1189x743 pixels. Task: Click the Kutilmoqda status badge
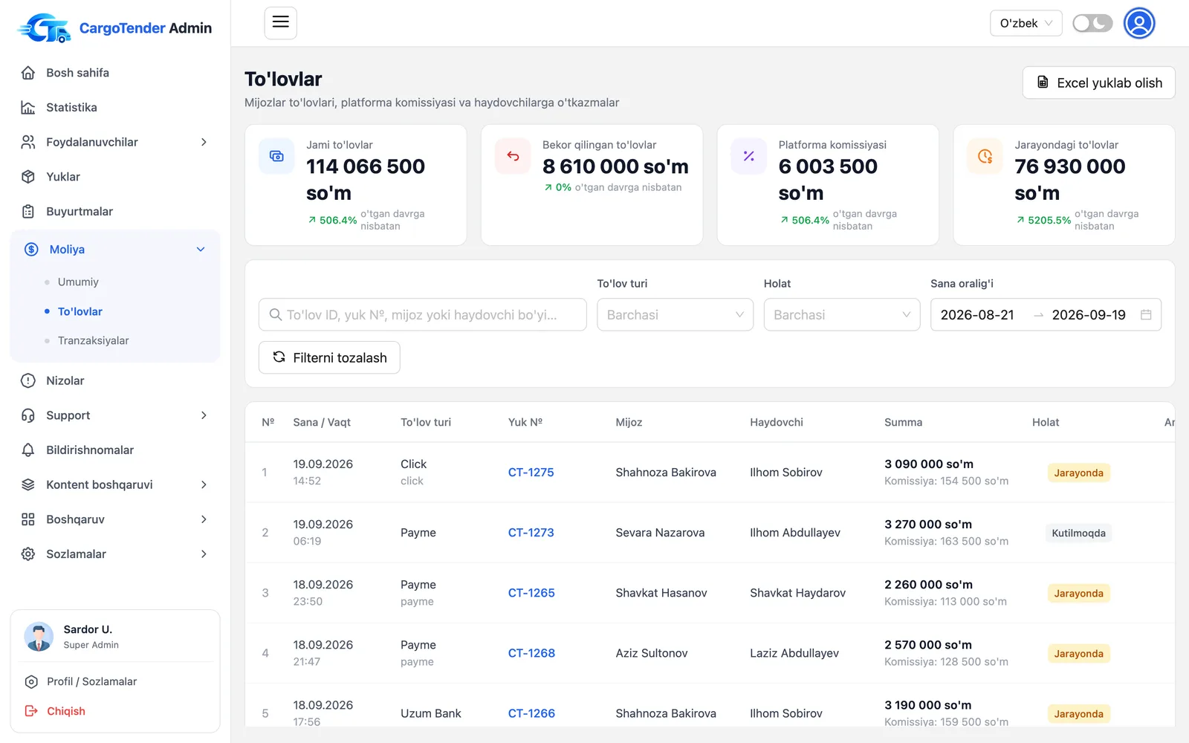pos(1078,533)
